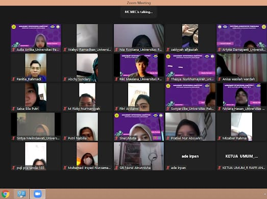Image resolution: width=267 pixels, height=199 pixels.
Task: Select Anisa wasilah wardah's video tile
Action: tap(241, 67)
